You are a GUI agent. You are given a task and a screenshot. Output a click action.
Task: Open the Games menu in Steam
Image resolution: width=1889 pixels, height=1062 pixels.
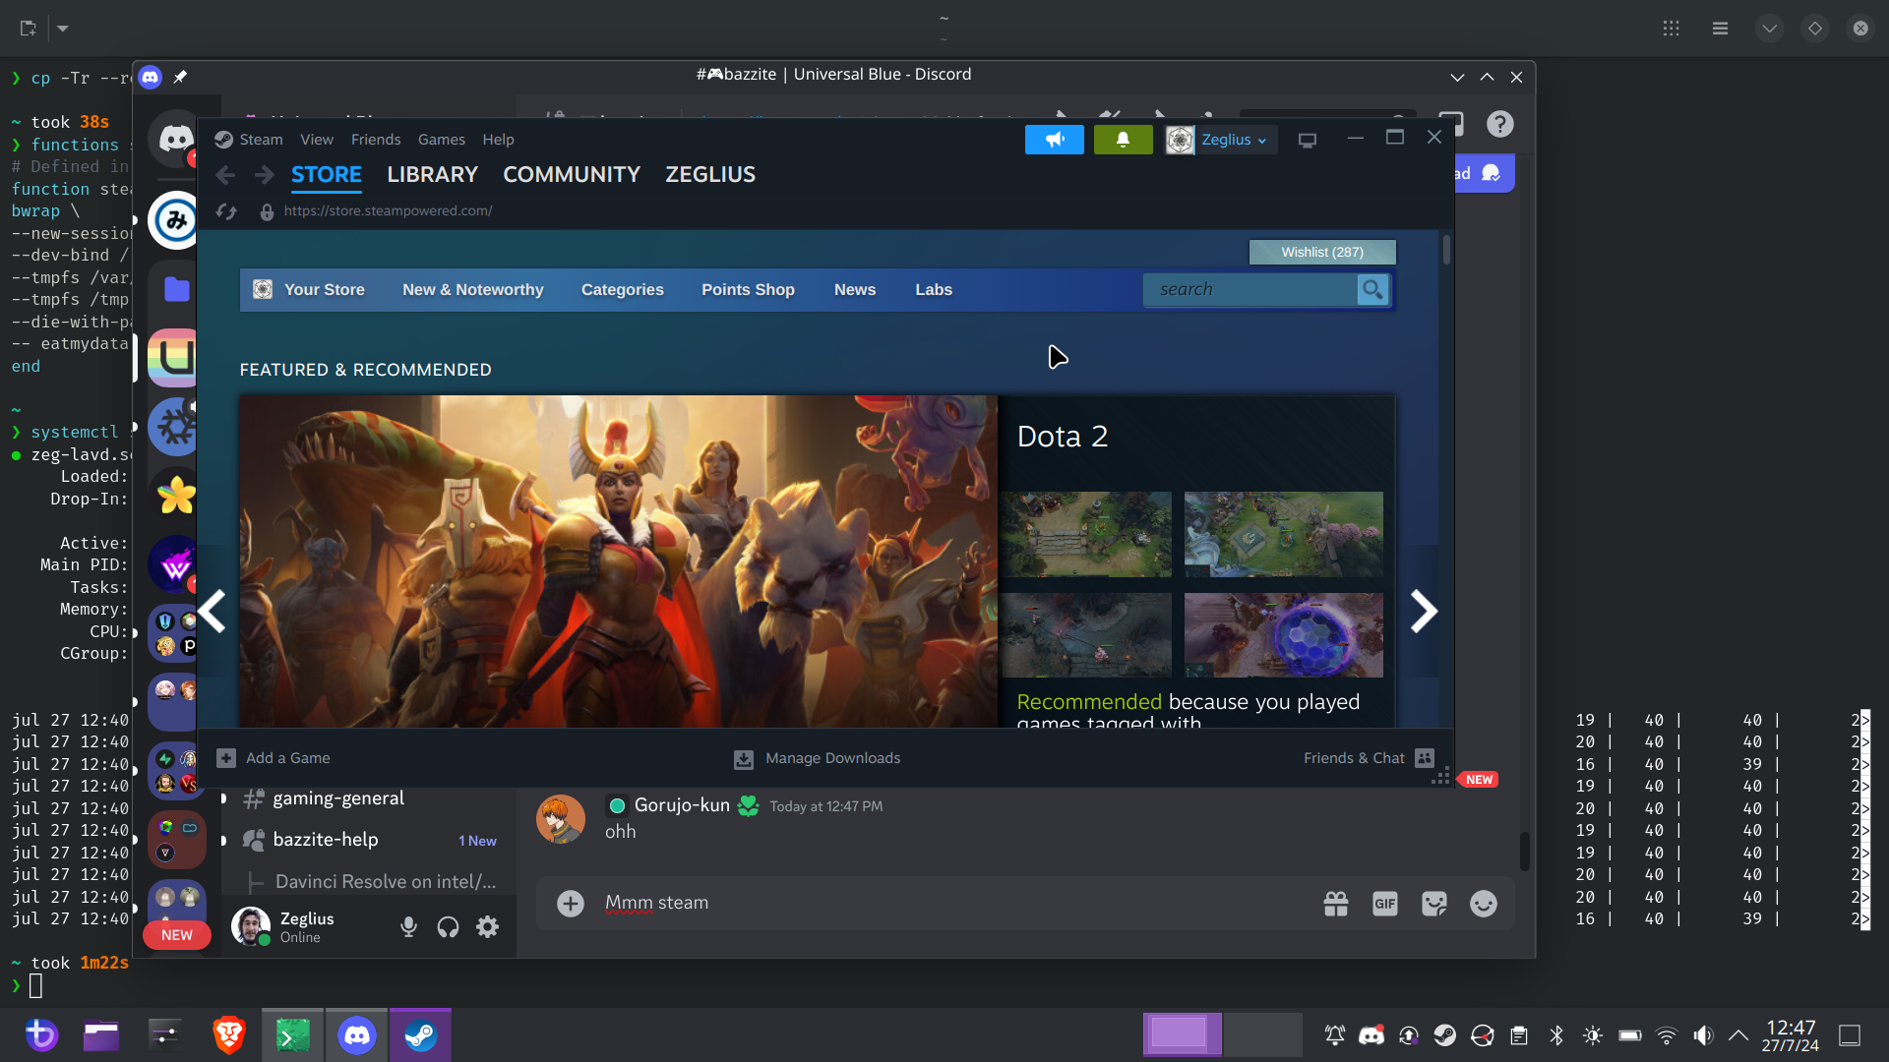coord(441,140)
